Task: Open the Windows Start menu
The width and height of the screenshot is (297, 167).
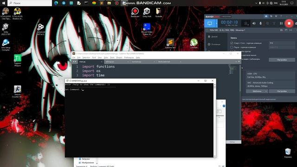Action: [4, 3]
